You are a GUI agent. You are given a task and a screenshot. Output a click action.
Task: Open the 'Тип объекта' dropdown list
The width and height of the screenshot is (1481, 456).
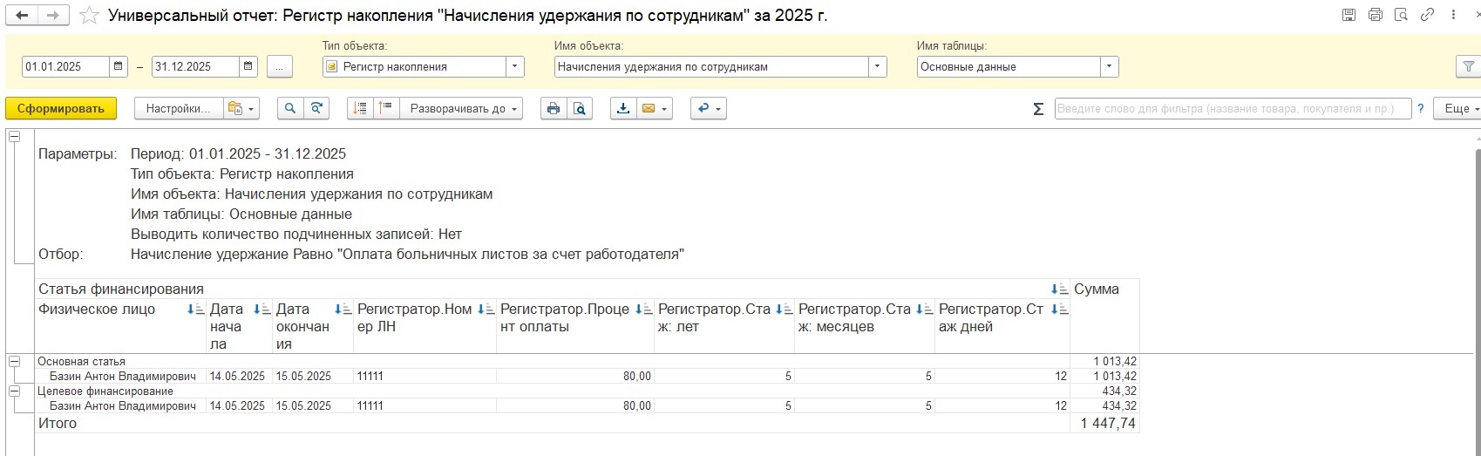[x=515, y=66]
